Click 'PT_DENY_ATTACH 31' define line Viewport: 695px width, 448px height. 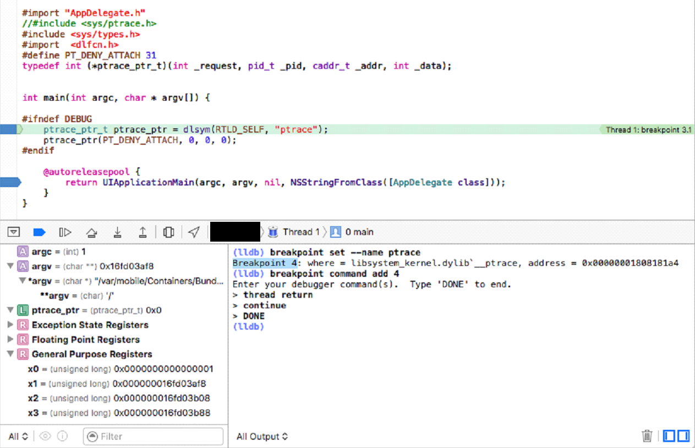click(89, 55)
